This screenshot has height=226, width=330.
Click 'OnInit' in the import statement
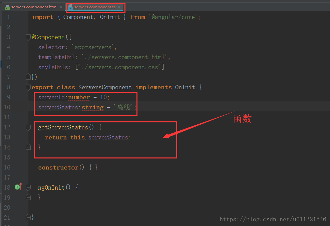tap(110, 17)
